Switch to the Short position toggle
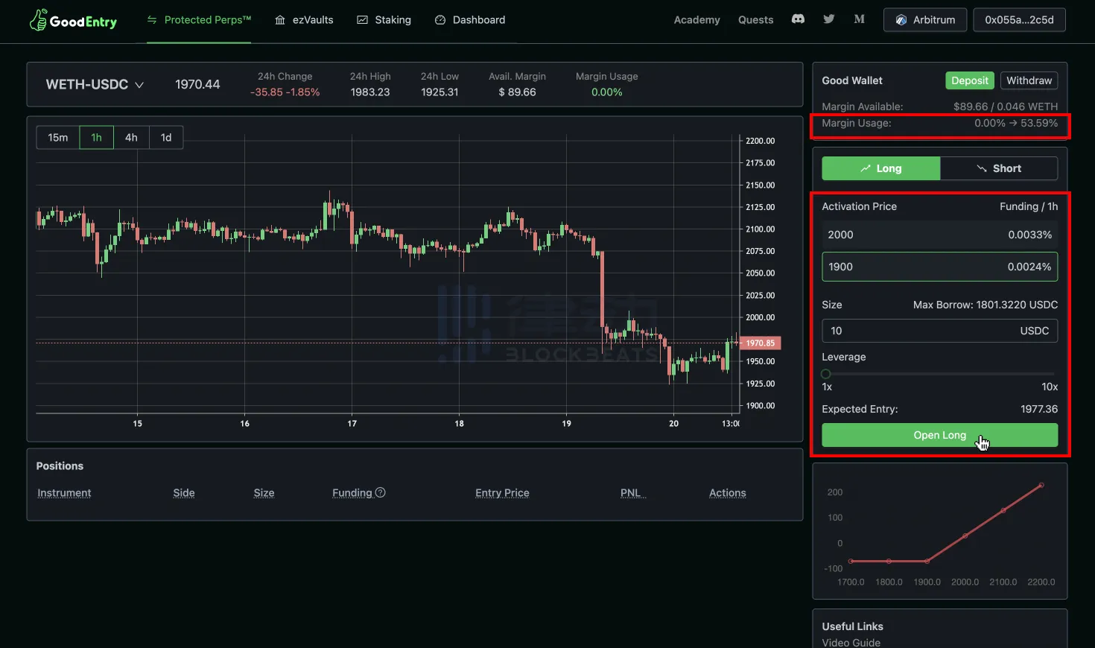The height and width of the screenshot is (648, 1095). (998, 168)
